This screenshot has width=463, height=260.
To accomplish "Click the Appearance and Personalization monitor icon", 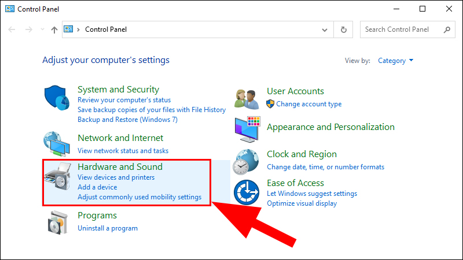I will click(x=247, y=129).
